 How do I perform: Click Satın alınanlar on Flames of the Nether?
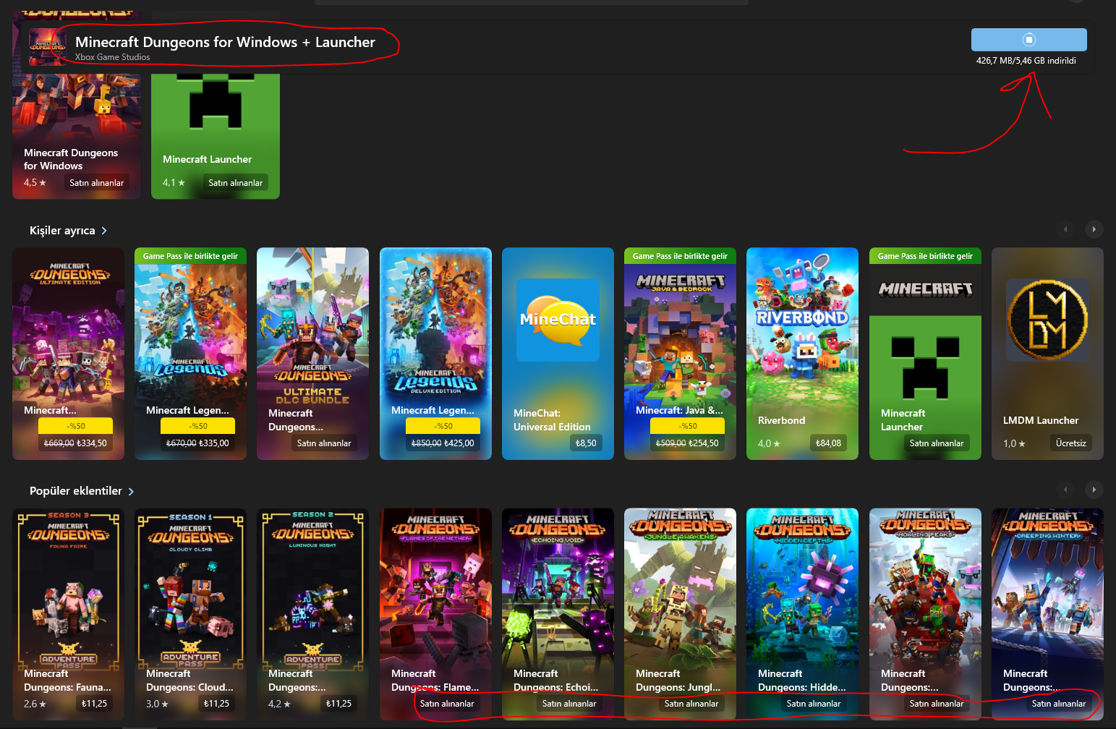pyautogui.click(x=447, y=704)
